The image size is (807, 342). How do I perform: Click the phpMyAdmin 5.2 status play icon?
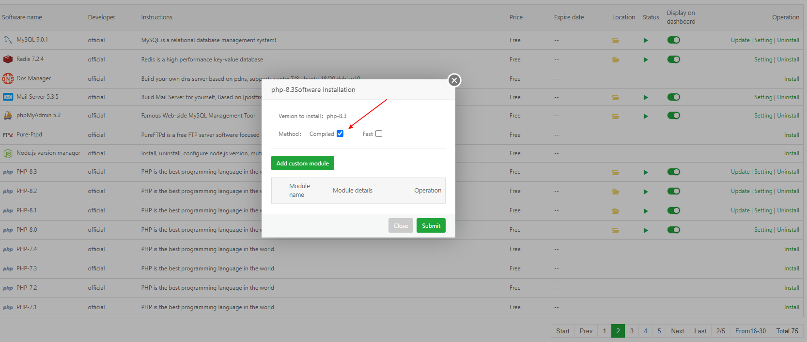tap(646, 116)
